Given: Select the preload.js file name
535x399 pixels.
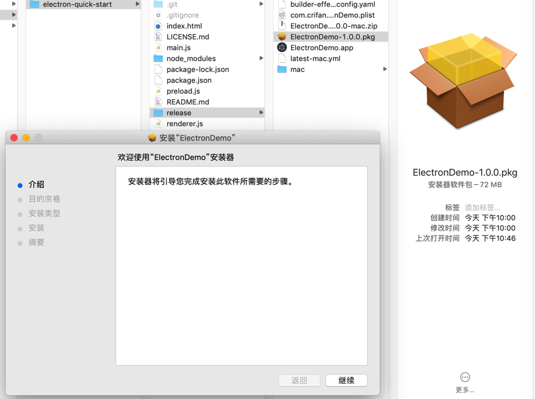Looking at the screenshot, I should coord(183,91).
